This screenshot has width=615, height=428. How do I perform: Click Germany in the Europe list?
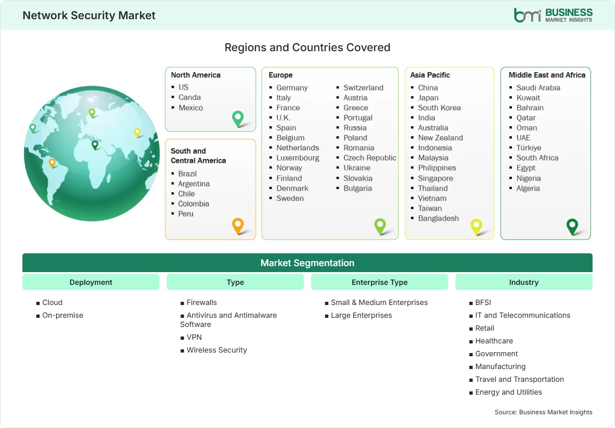292,88
